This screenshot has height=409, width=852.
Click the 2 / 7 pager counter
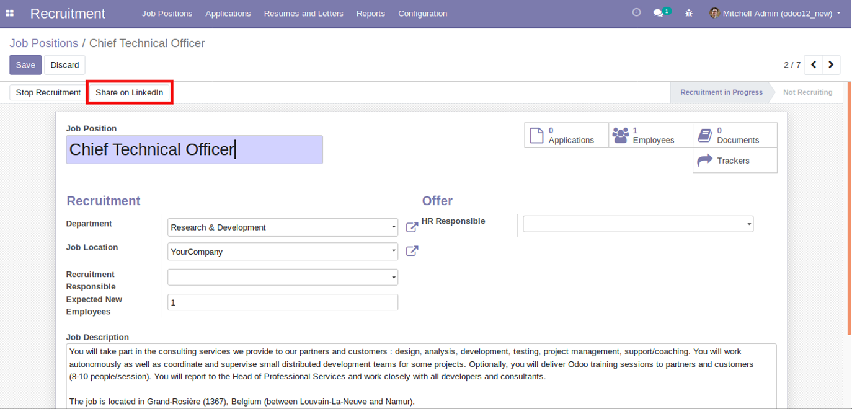coord(792,64)
